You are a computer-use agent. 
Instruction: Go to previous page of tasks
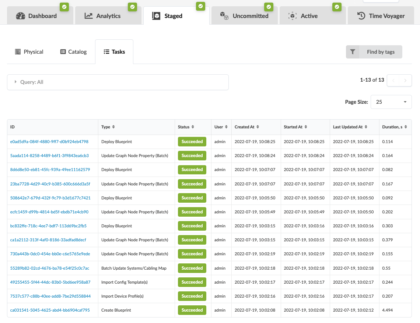393,80
